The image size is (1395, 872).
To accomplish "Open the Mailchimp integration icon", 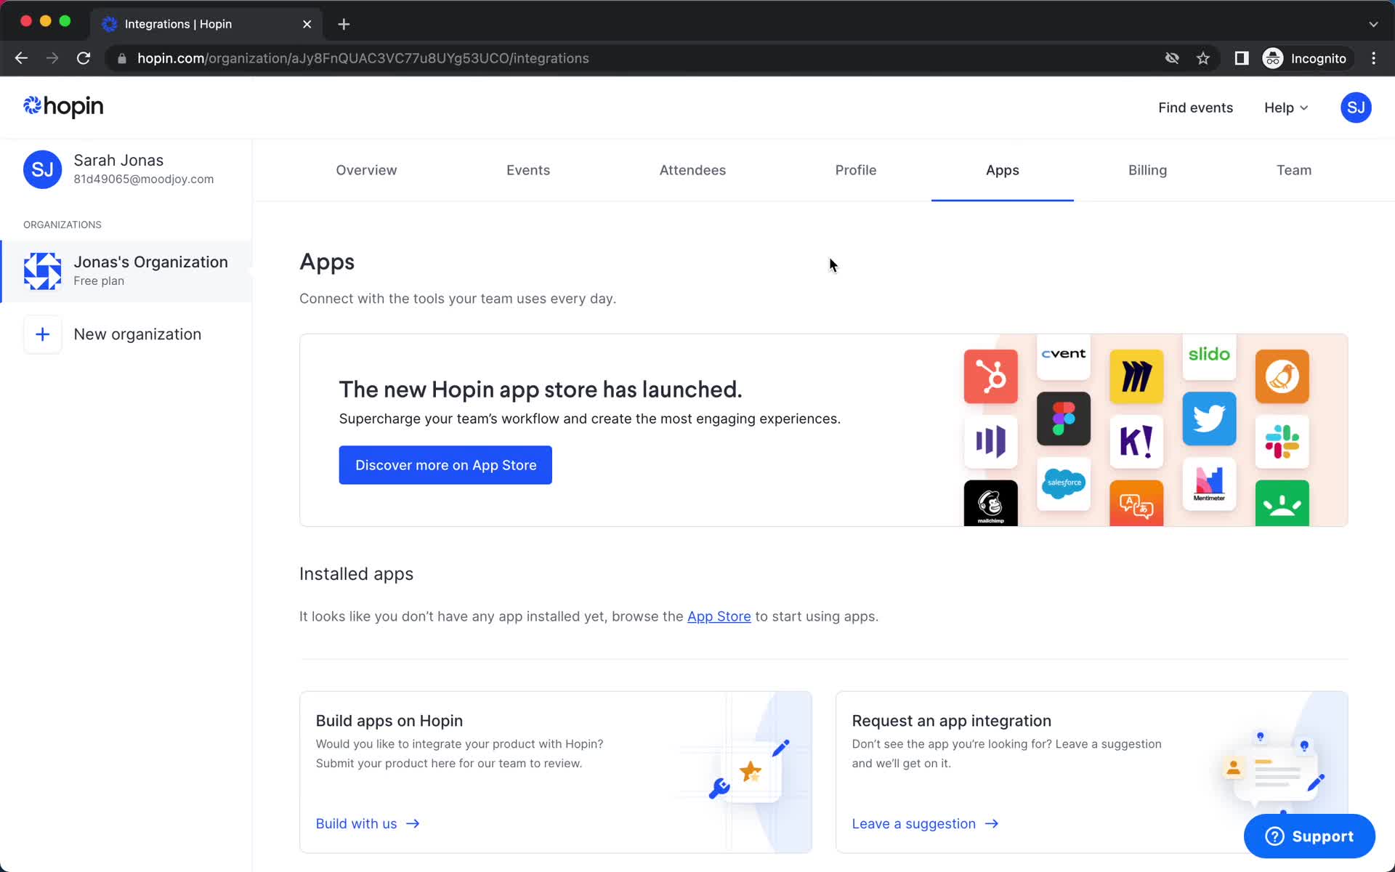I will [990, 502].
